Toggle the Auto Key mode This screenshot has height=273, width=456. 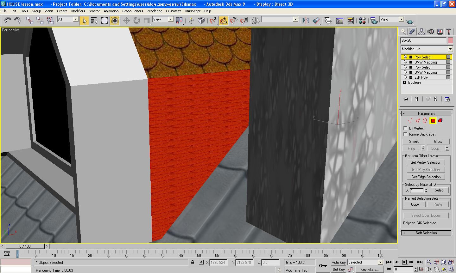click(339, 262)
